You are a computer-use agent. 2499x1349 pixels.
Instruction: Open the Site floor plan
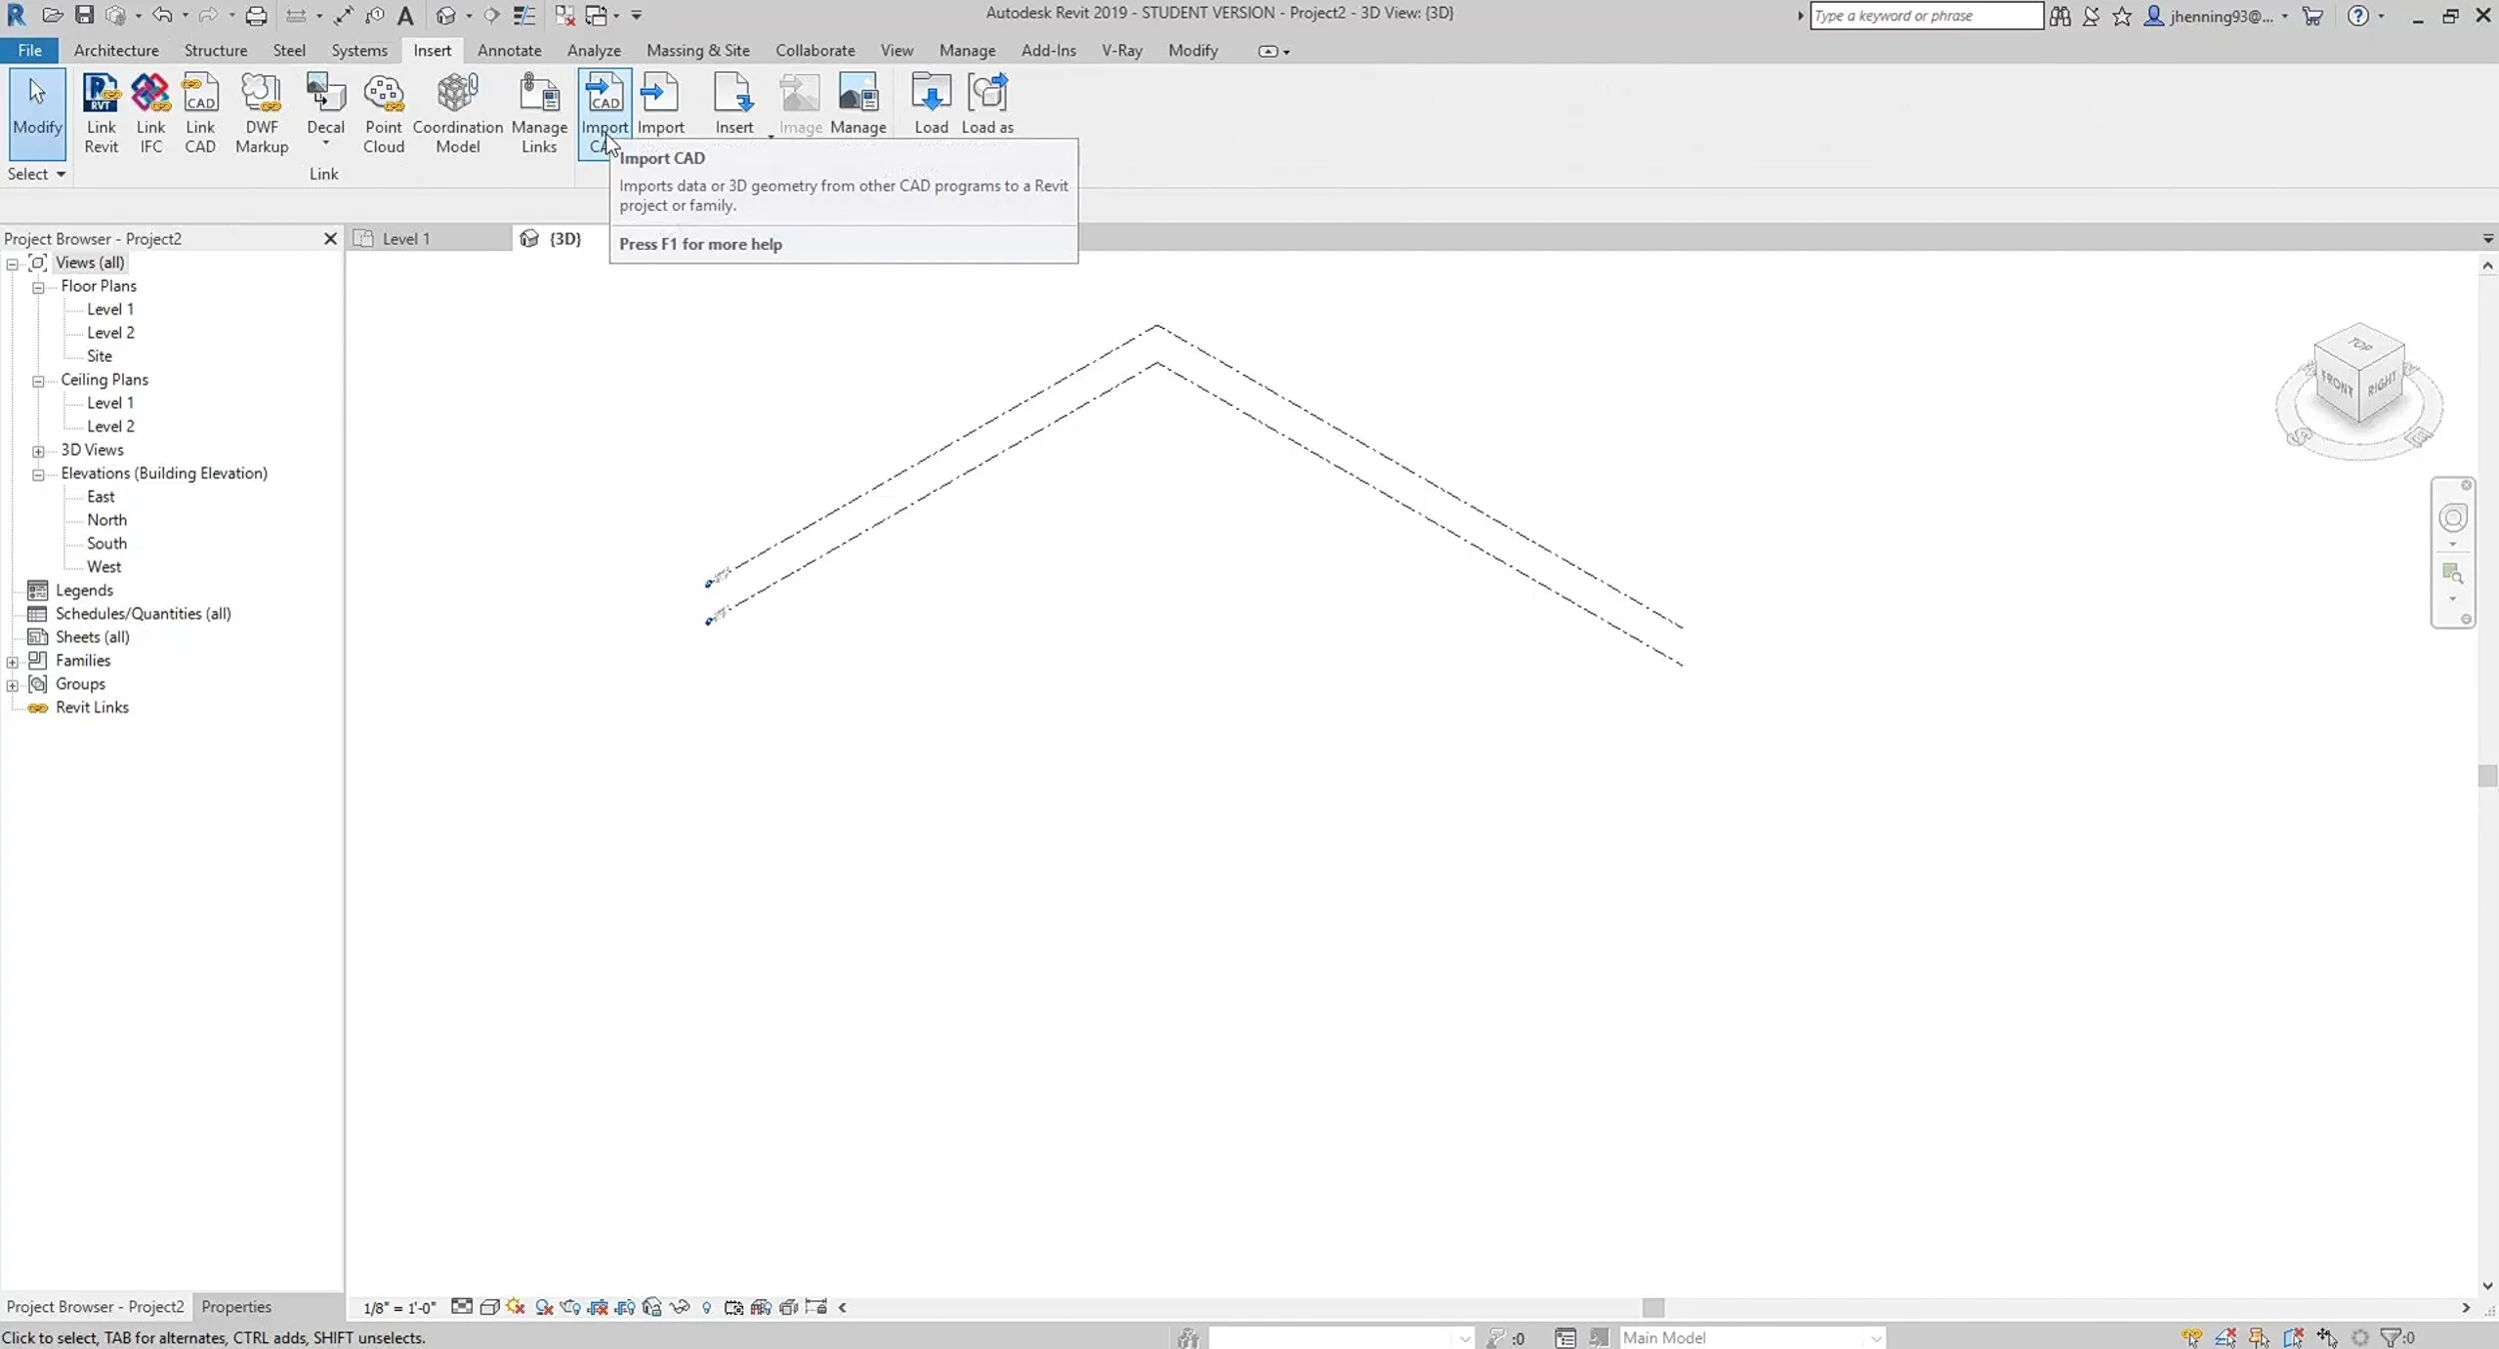[99, 356]
